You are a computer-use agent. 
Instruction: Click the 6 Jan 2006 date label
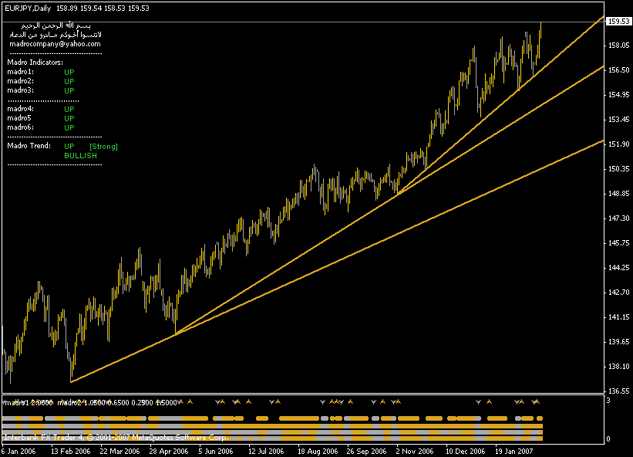tap(19, 451)
